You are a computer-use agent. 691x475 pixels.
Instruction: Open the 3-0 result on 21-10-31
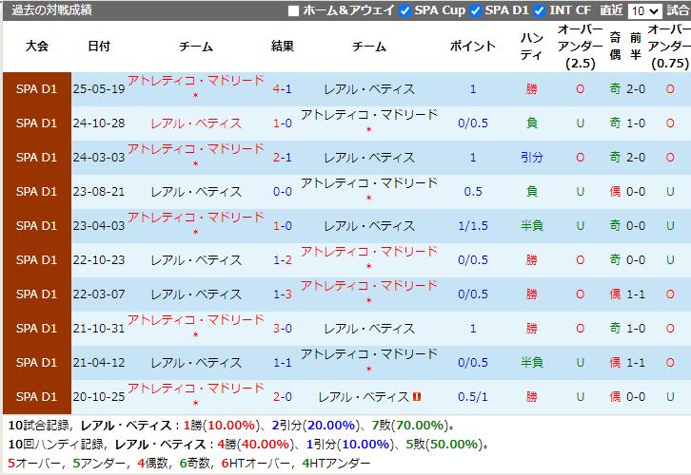click(283, 329)
